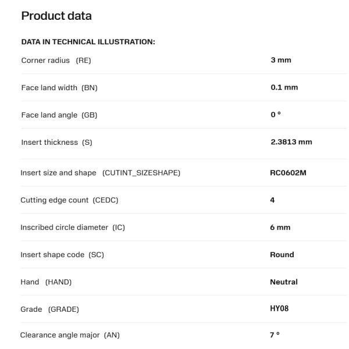Select the Corner radius (RE) label
This screenshot has height=349, width=349.
[56, 60]
